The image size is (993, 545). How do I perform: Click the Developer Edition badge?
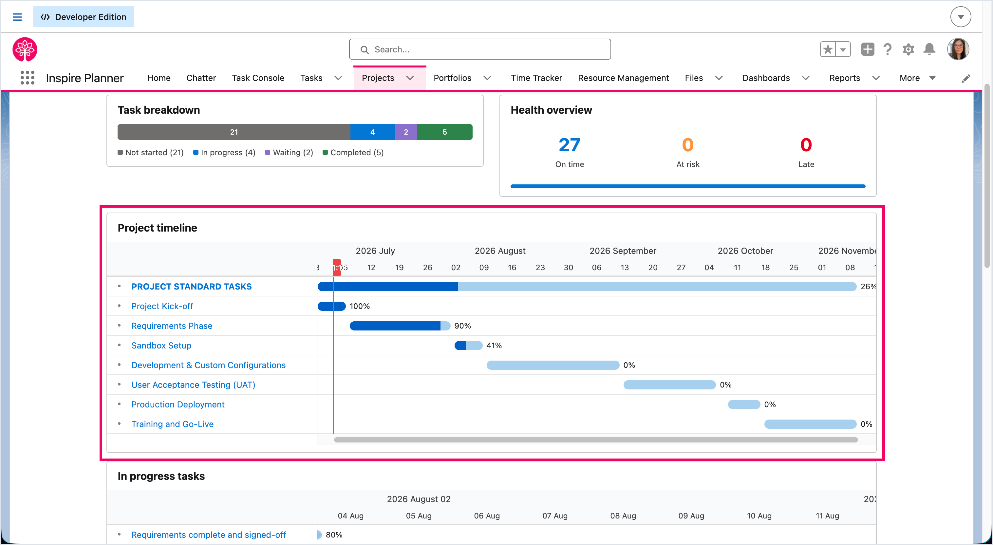[x=83, y=17]
